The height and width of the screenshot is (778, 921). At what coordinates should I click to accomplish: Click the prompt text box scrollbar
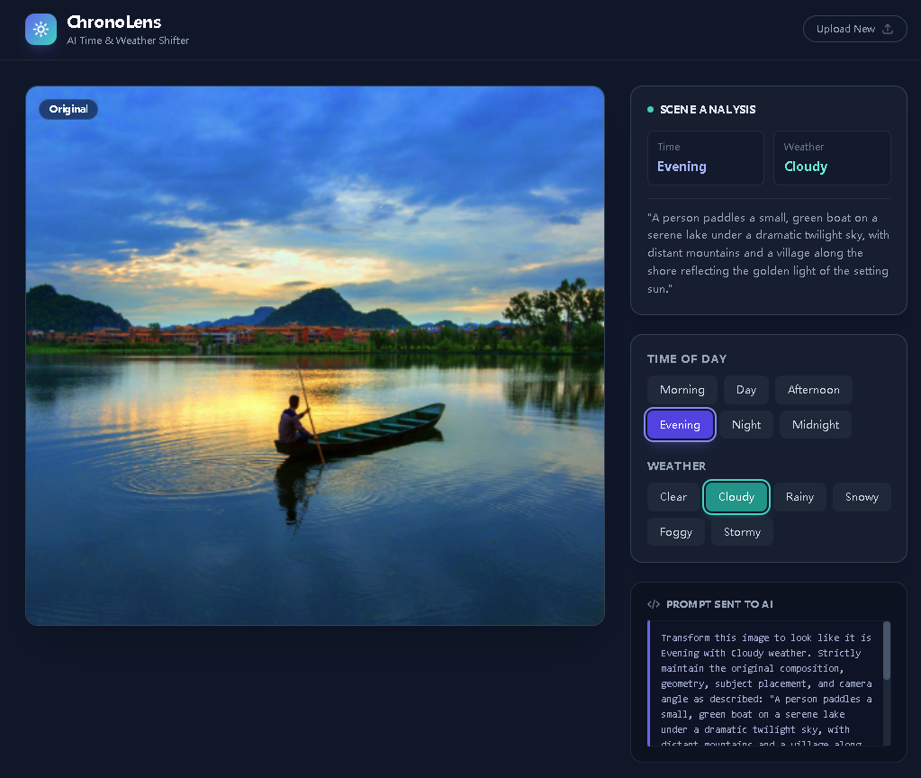887,650
